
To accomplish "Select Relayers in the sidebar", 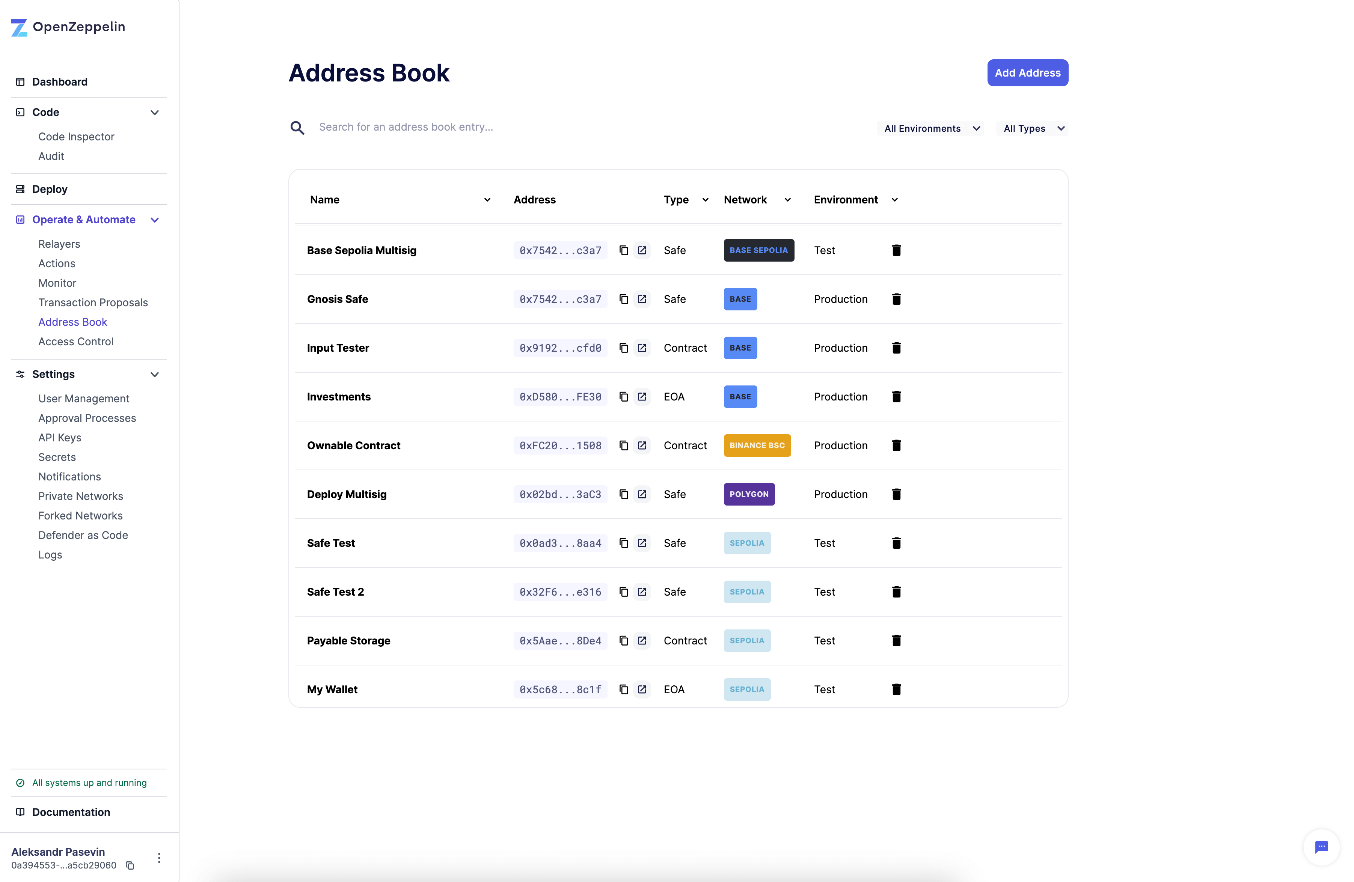I will click(59, 243).
